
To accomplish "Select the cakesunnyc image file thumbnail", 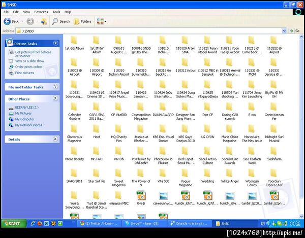I will pos(163,197).
